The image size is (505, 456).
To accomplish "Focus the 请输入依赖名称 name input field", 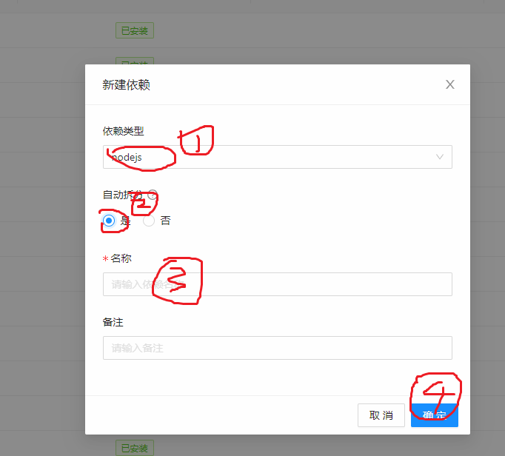I will (x=277, y=284).
